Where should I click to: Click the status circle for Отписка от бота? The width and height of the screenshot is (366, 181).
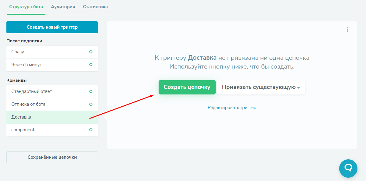click(91, 104)
